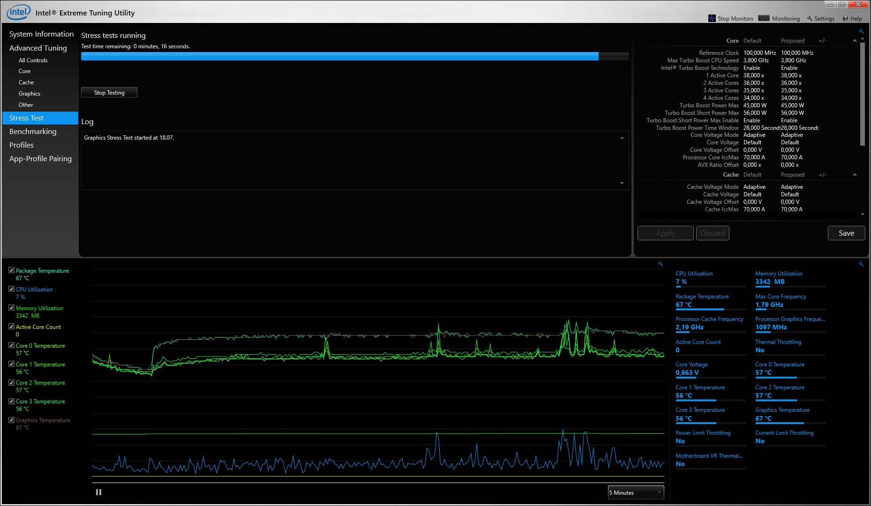Screen dimensions: 871x506
Task: Pause the monitoring graph
Action: click(98, 492)
